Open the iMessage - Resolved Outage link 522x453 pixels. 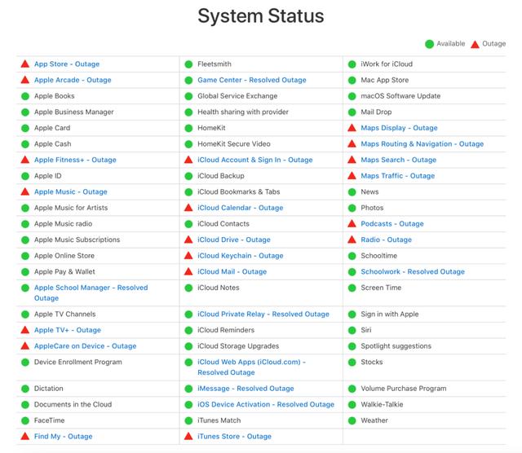(246, 389)
